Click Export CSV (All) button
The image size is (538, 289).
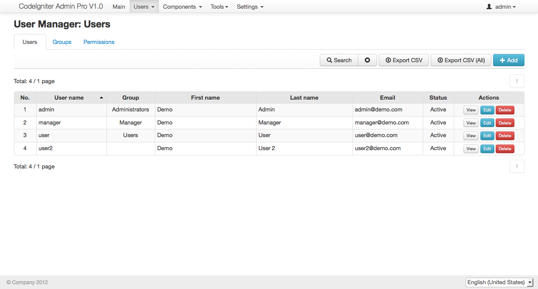pyautogui.click(x=461, y=60)
